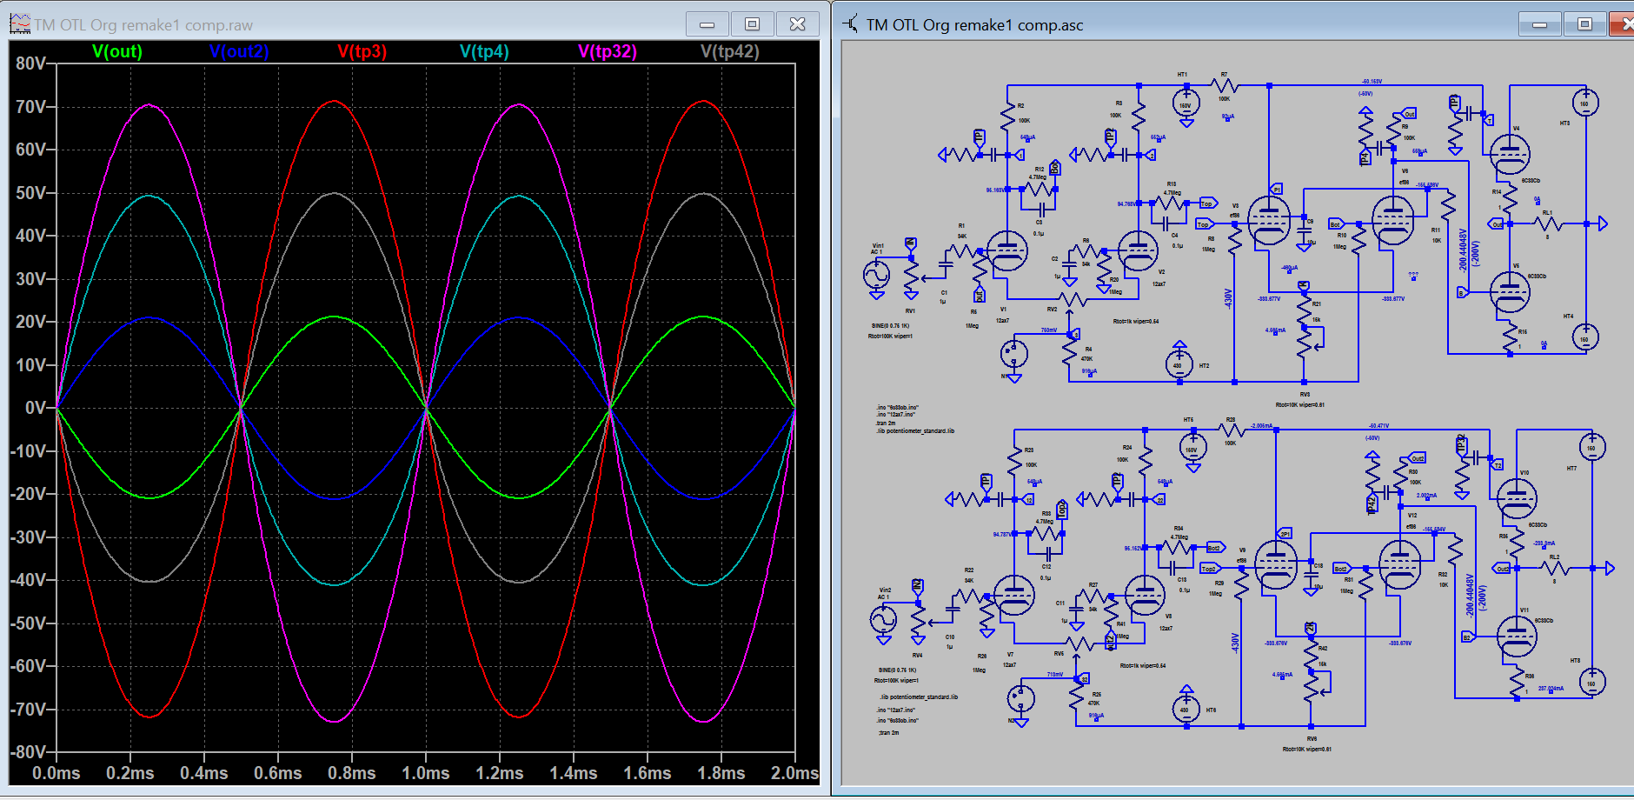Viewport: 1634px width, 800px height.
Task: Select the V4 6C33Cb output tube
Action: click(x=1510, y=154)
